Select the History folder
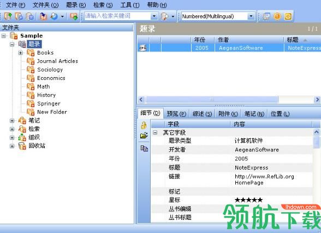The height and width of the screenshot is (233, 321). click(x=46, y=95)
